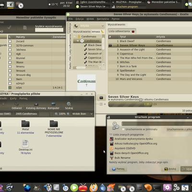Click the orange shell icon in the dock
This screenshot has width=192, height=192.
click(x=148, y=188)
